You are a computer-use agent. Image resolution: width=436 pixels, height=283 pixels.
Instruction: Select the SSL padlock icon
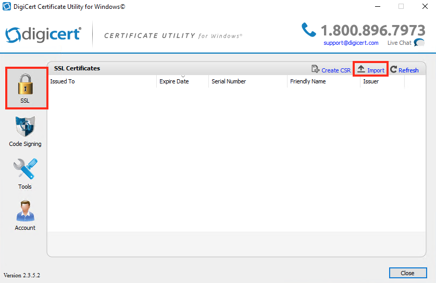25,83
